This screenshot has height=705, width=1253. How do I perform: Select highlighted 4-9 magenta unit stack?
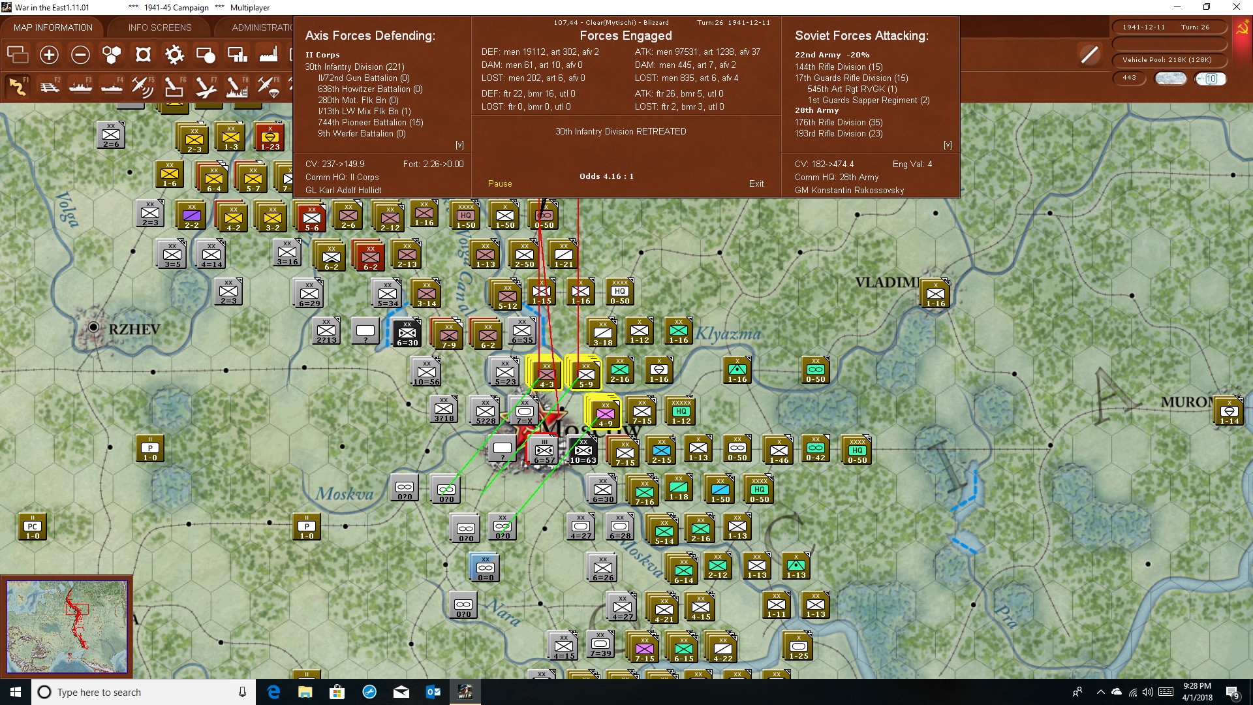pyautogui.click(x=604, y=413)
